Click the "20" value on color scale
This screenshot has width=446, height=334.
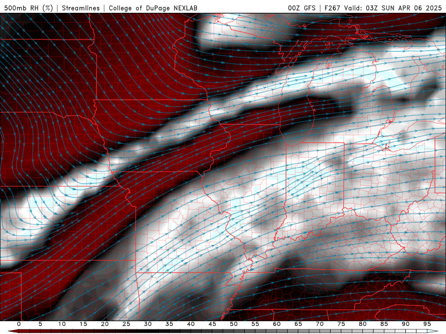click(105, 324)
